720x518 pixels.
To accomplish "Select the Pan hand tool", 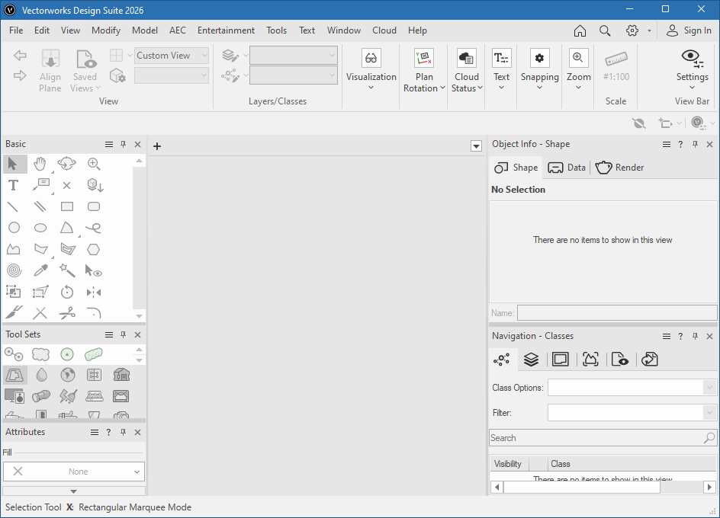I will 40,164.
